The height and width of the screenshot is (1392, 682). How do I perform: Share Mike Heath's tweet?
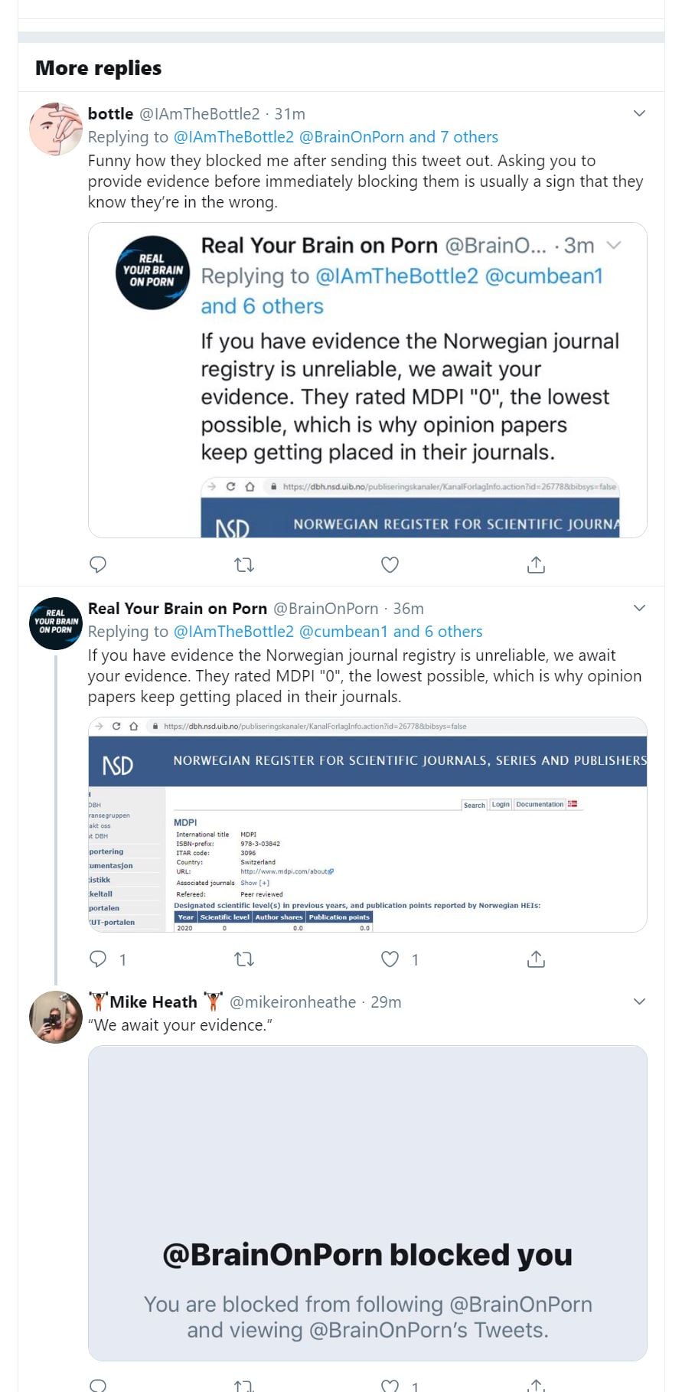(x=536, y=1385)
